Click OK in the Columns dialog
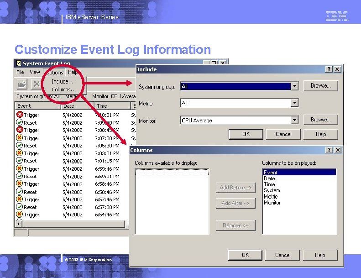 tap(245, 255)
